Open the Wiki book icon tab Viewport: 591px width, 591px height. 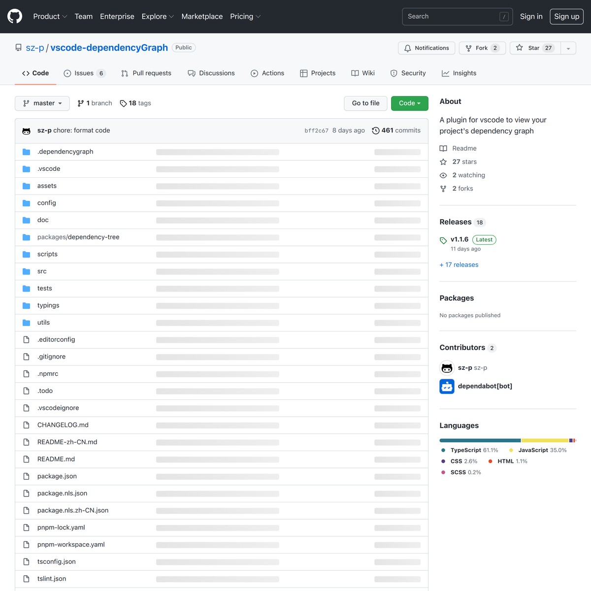coord(355,73)
